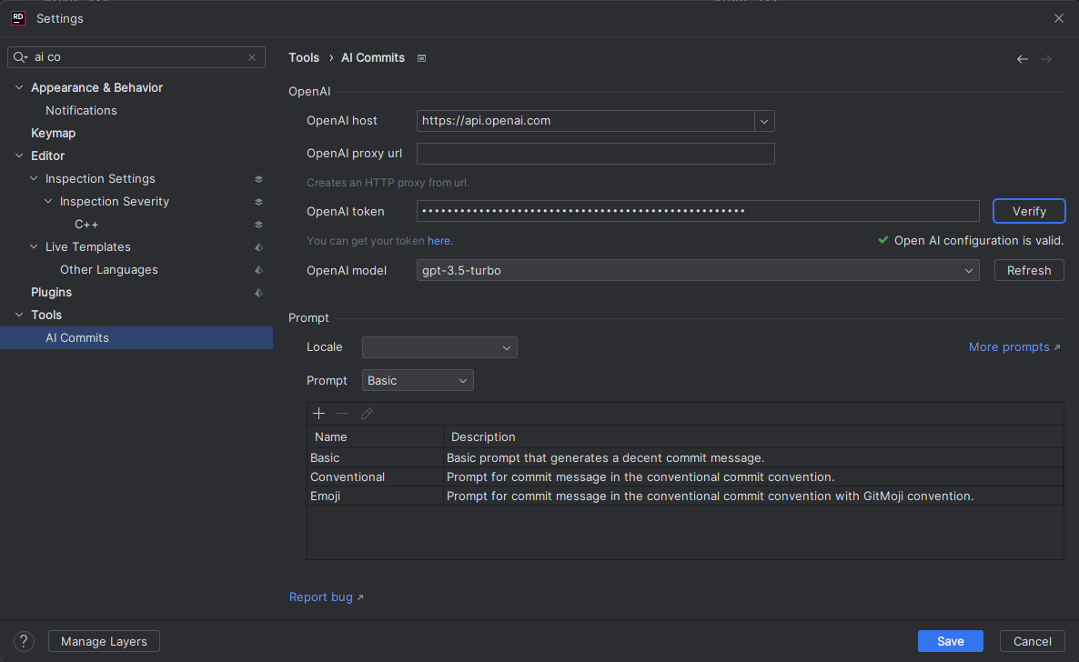Click the back navigation arrow
The image size is (1079, 662).
click(1023, 59)
